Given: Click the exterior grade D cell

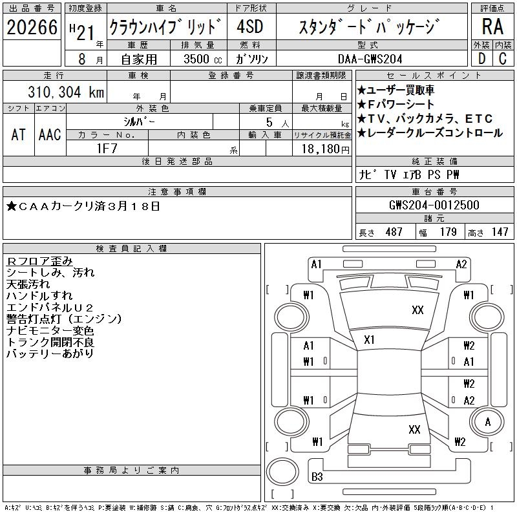Looking at the screenshot, I should [481, 59].
